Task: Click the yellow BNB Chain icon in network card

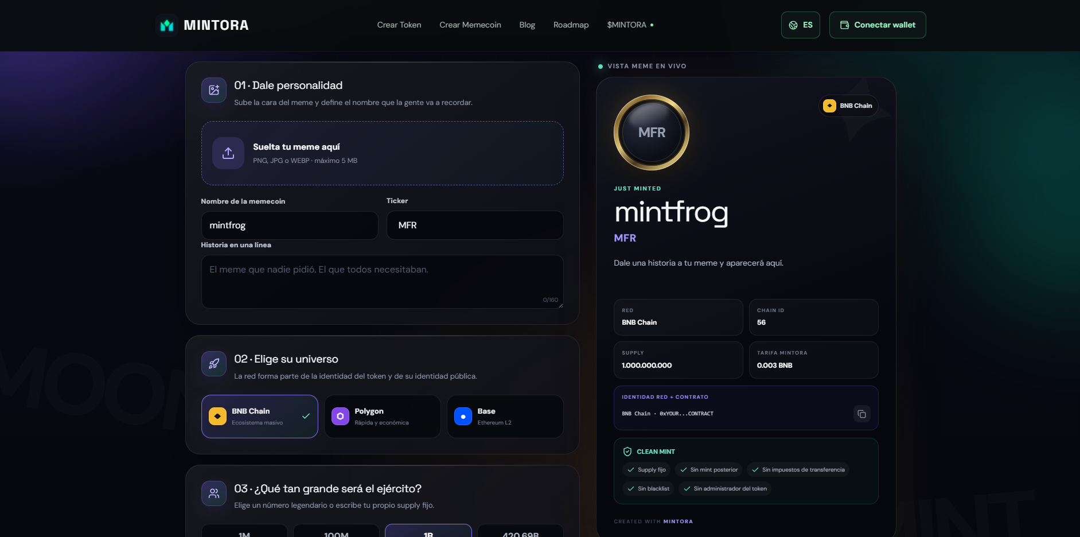Action: [217, 417]
